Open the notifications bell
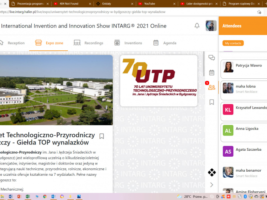The height and width of the screenshot is (200, 267). [197, 26]
